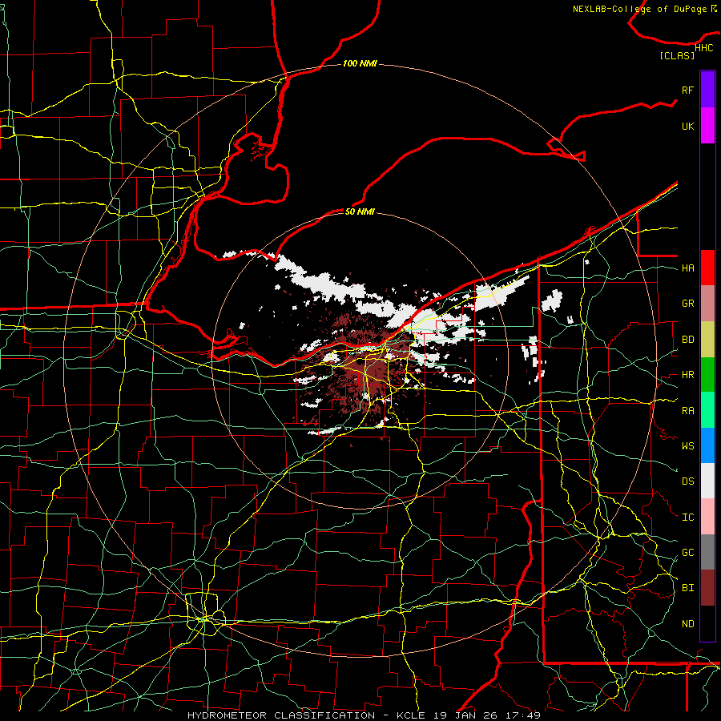Click the [CLAS] units label
This screenshot has width=721, height=721.
click(677, 56)
